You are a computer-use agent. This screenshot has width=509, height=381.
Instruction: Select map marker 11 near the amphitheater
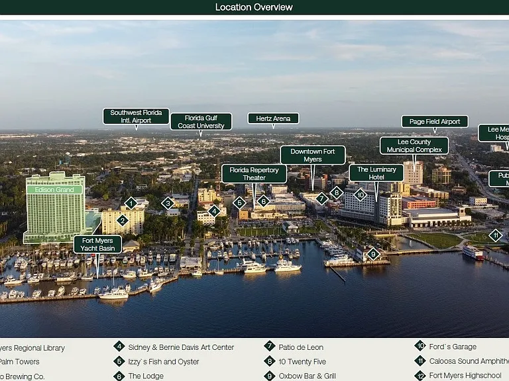(x=496, y=235)
